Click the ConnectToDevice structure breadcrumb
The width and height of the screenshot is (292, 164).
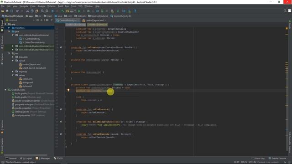click(97, 25)
